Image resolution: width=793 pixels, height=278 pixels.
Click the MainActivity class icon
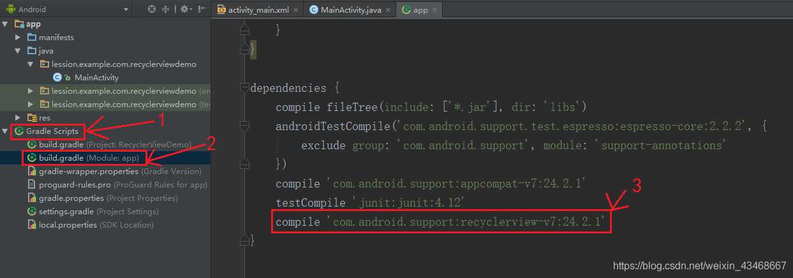pyautogui.click(x=57, y=78)
